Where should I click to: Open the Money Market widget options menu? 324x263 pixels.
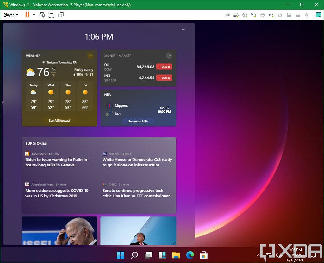coord(169,55)
